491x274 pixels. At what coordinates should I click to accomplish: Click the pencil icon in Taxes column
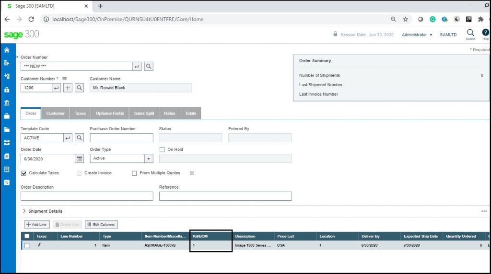click(x=39, y=245)
